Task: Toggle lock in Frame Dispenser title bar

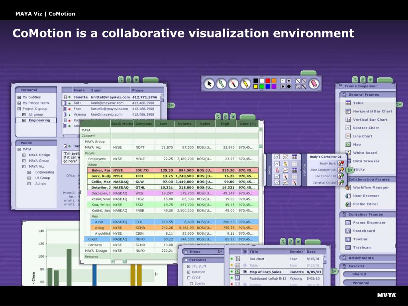Action: tap(340, 86)
